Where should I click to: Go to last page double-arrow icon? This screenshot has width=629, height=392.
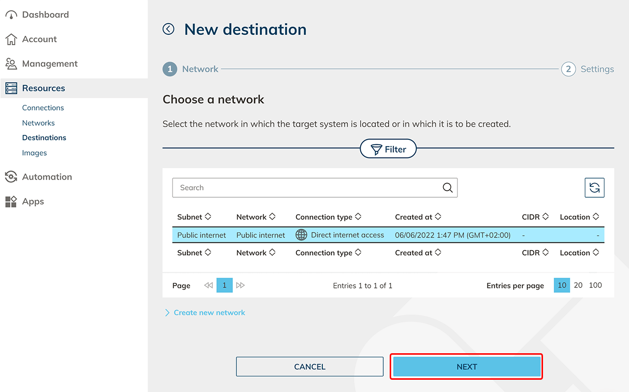click(240, 286)
